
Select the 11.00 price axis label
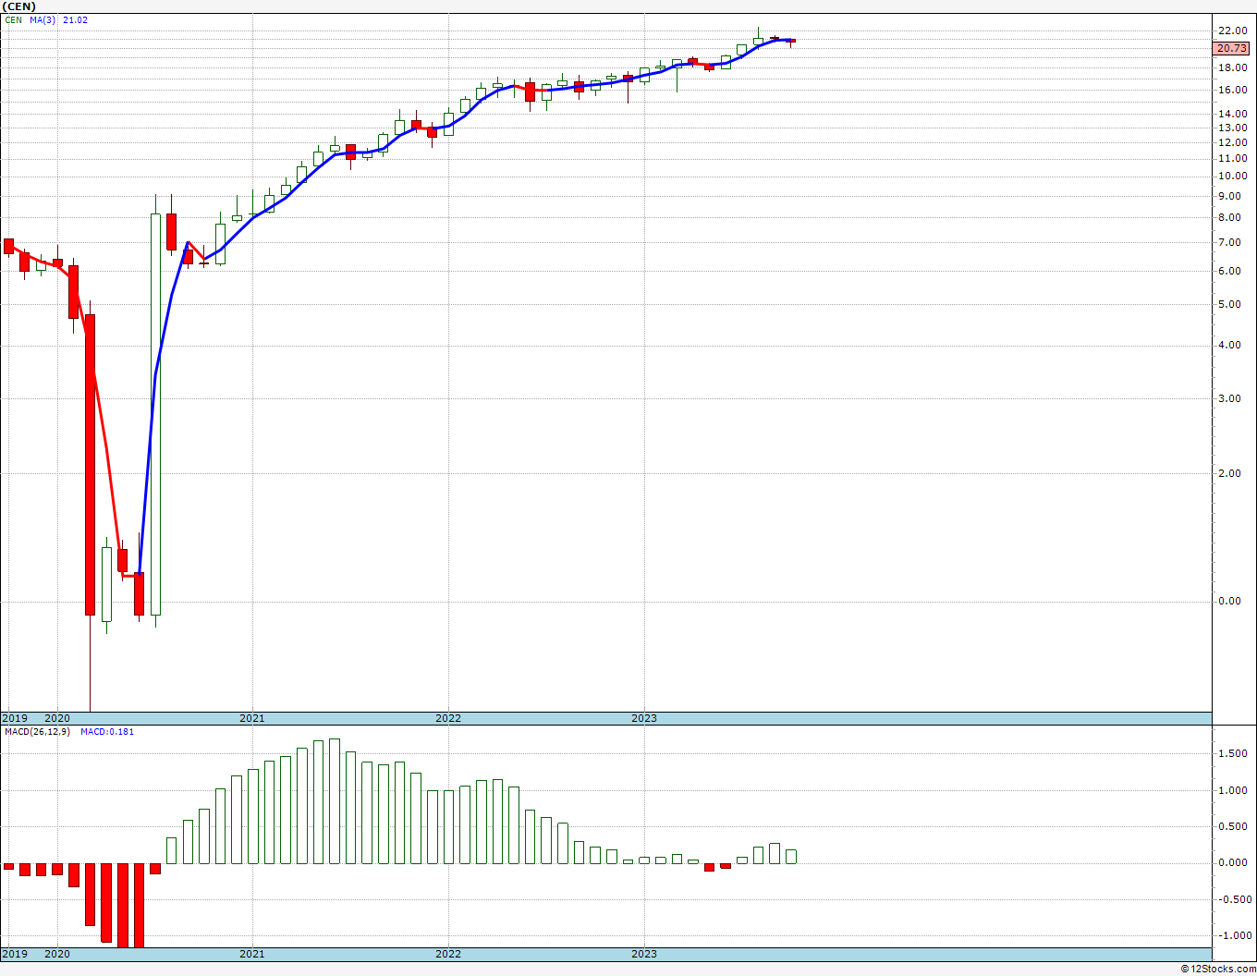(x=1232, y=159)
